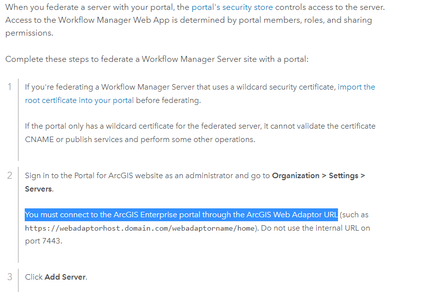Image resolution: width=435 pixels, height=292 pixels.
Task: Click the bold "Servers" word in step 2
Action: point(38,189)
